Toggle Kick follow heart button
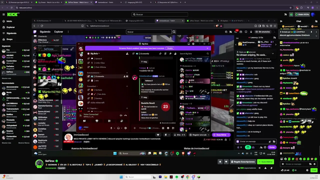Viewport: 320px width, 180px height. click(226, 162)
